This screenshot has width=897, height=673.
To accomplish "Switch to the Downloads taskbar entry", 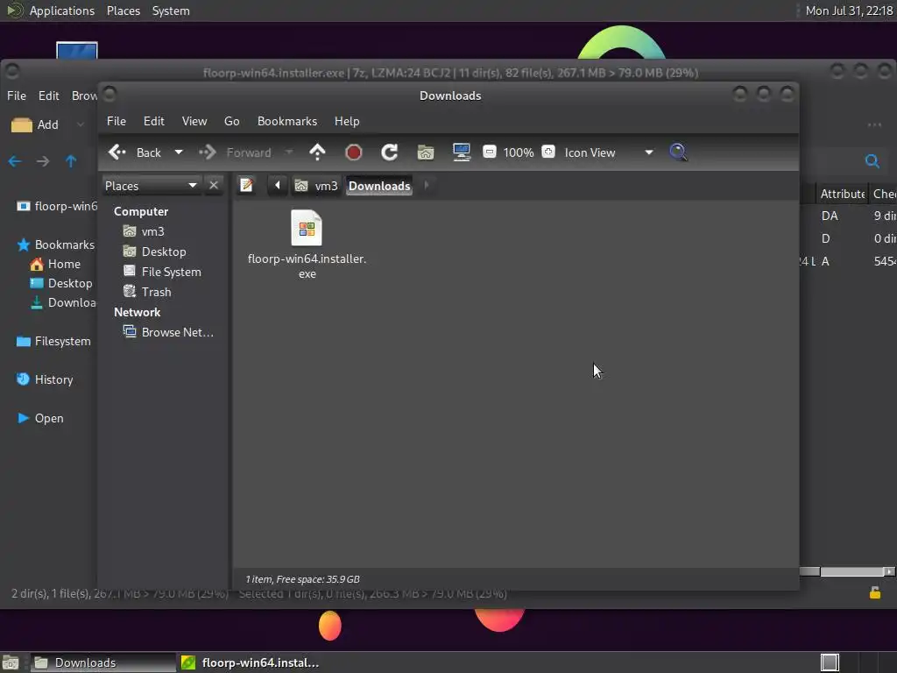I will tap(102, 662).
